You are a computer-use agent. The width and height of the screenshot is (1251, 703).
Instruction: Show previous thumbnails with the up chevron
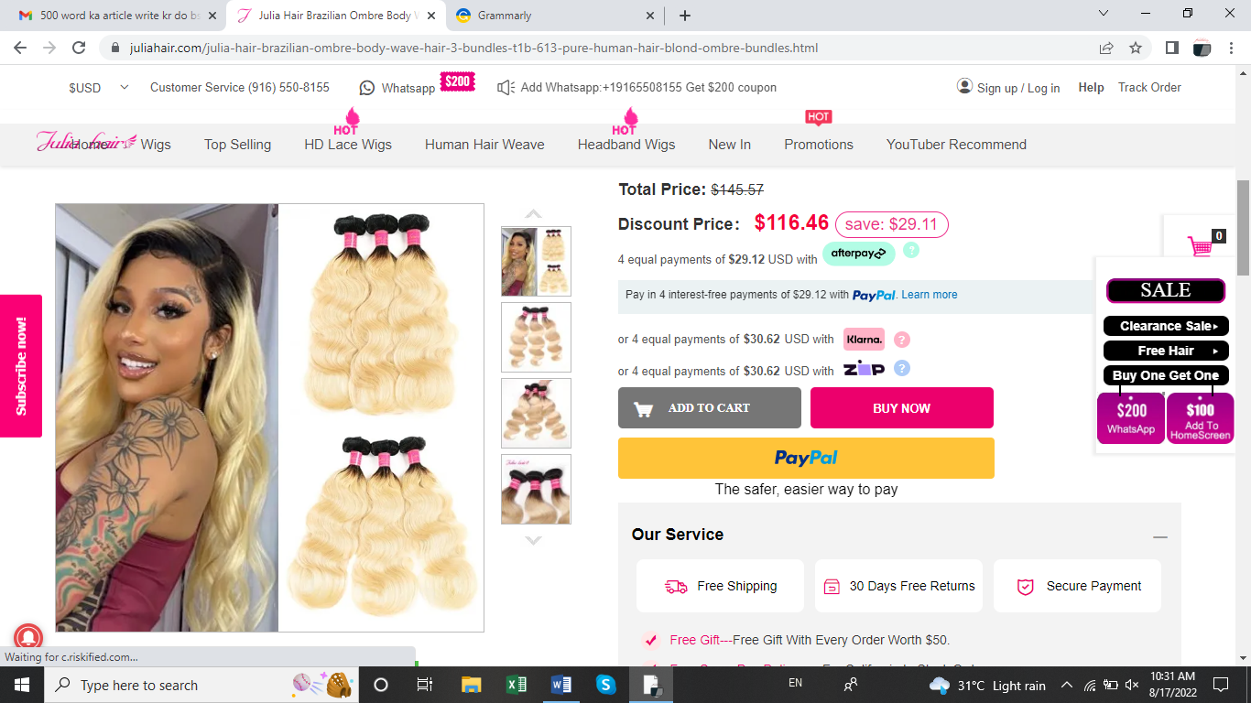point(533,213)
